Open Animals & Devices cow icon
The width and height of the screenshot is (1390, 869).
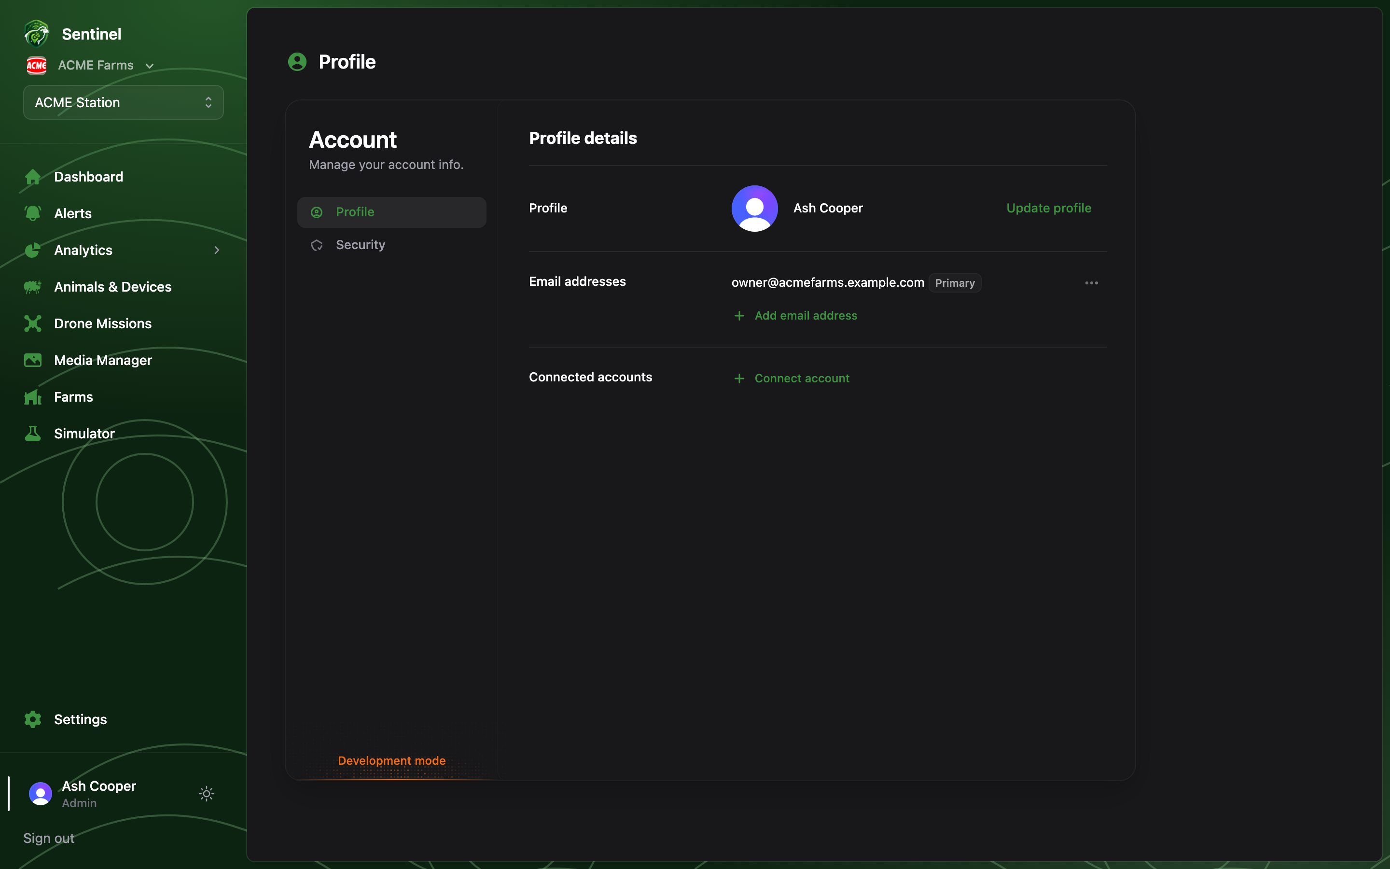33,287
